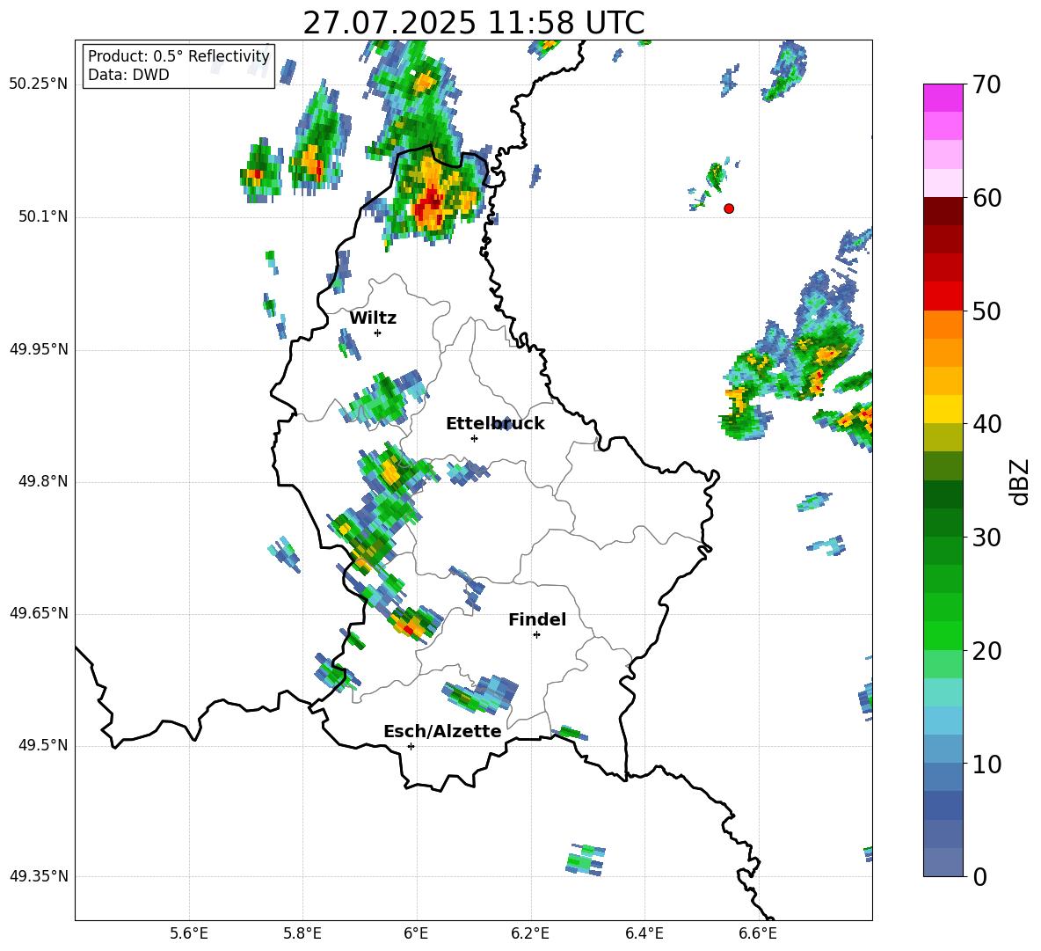Click the red radar site marker dot
The width and height of the screenshot is (1041, 951).
(729, 208)
